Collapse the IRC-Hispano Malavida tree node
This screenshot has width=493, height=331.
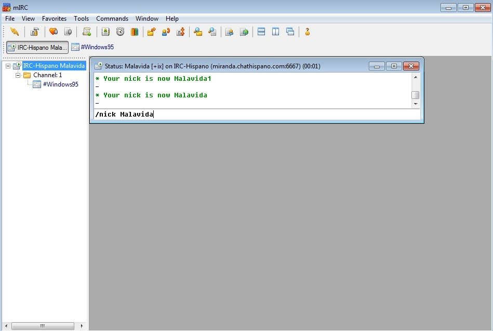click(8, 66)
